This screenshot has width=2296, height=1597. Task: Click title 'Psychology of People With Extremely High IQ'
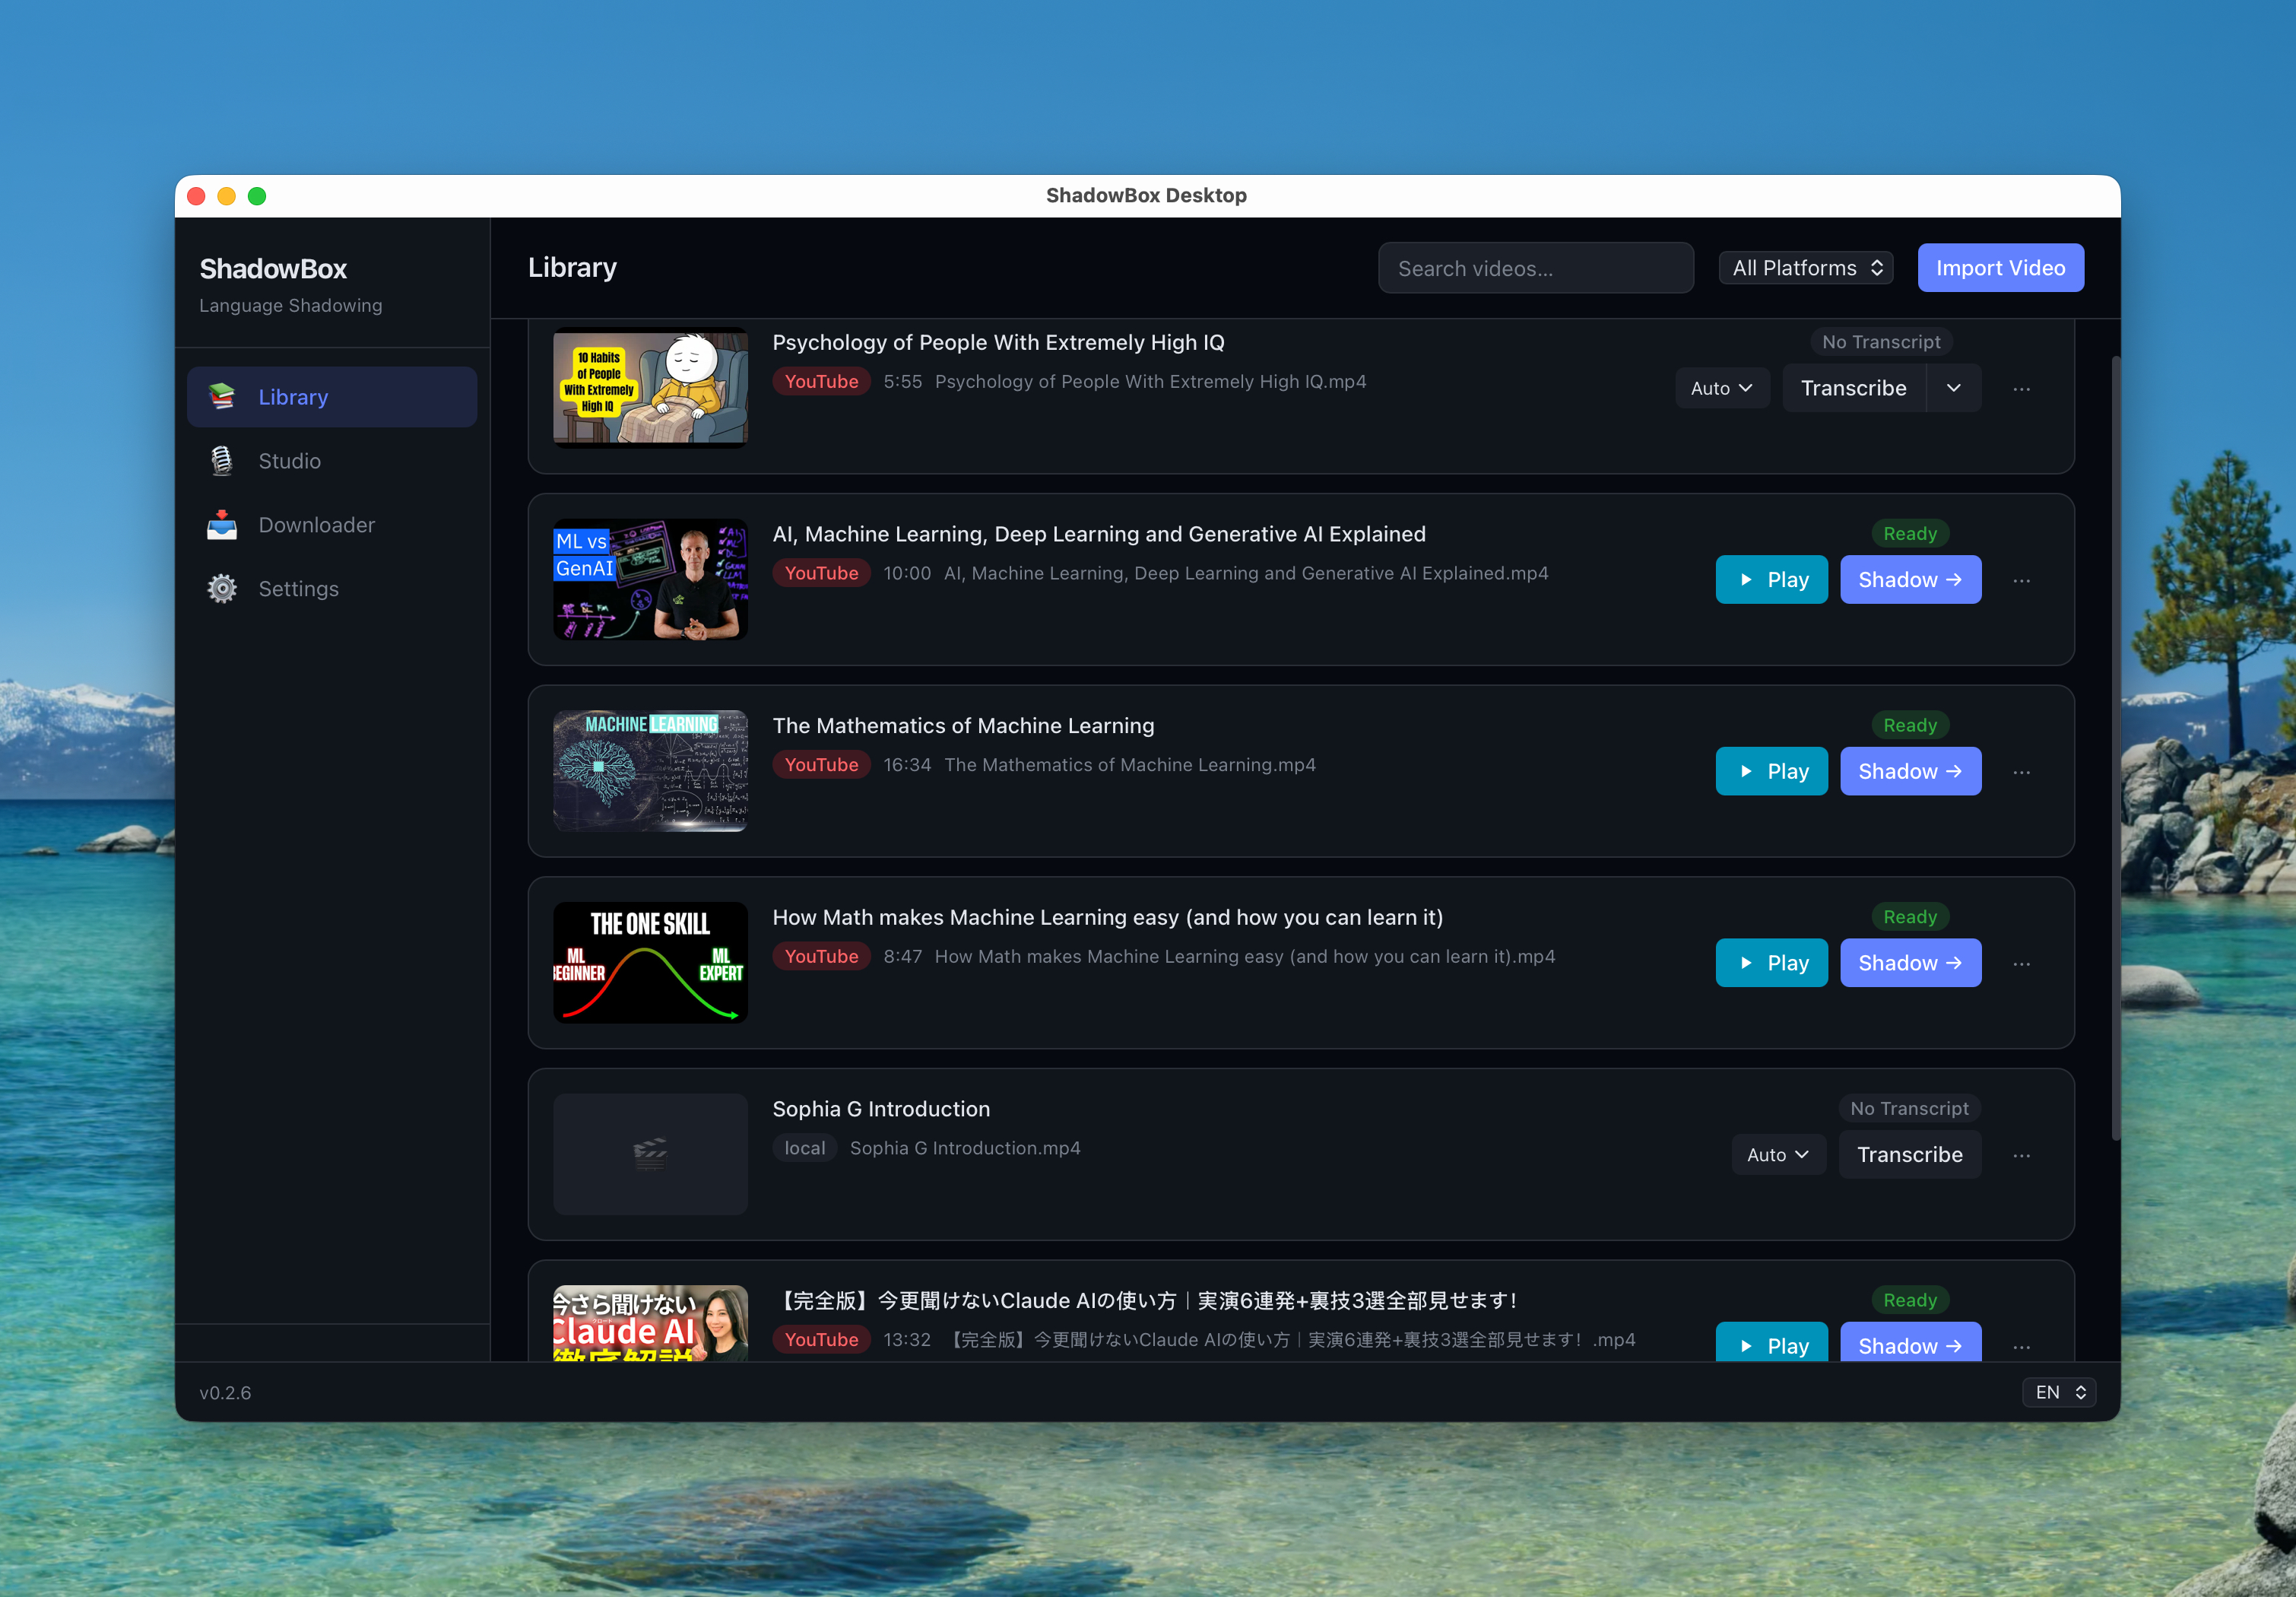(x=998, y=342)
